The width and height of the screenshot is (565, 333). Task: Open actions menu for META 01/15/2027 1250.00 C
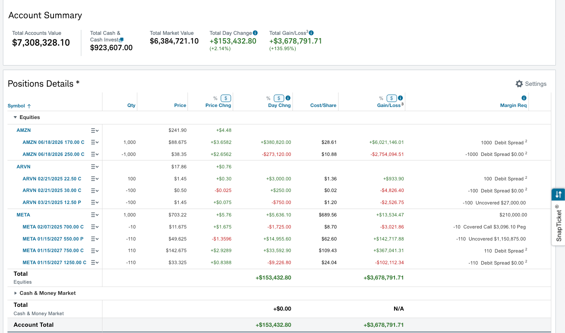pyautogui.click(x=95, y=263)
